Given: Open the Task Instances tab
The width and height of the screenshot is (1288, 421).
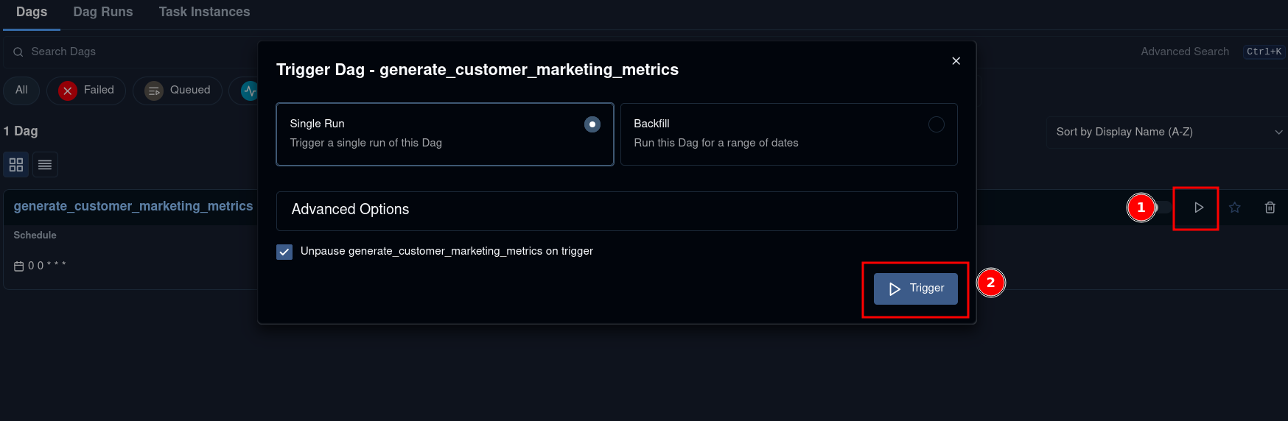Looking at the screenshot, I should (x=204, y=13).
